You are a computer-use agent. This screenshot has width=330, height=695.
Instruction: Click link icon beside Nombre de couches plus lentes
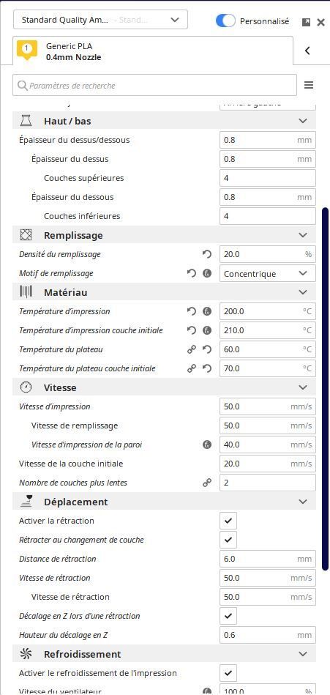[207, 483]
